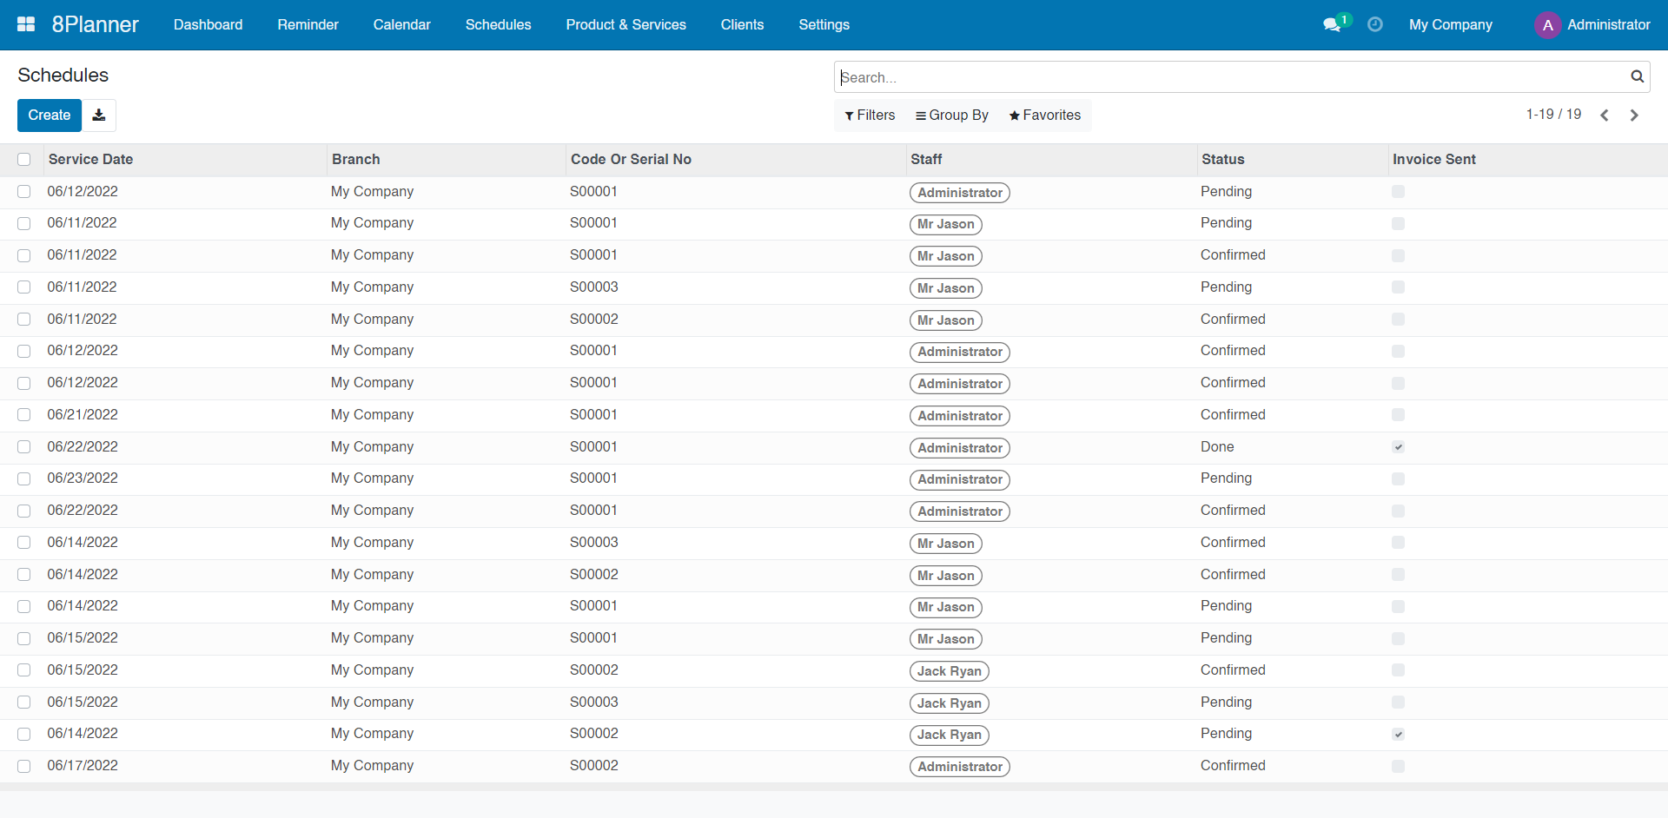Click Mr Jason tag in 06/15/2022 S00001 row

(946, 639)
